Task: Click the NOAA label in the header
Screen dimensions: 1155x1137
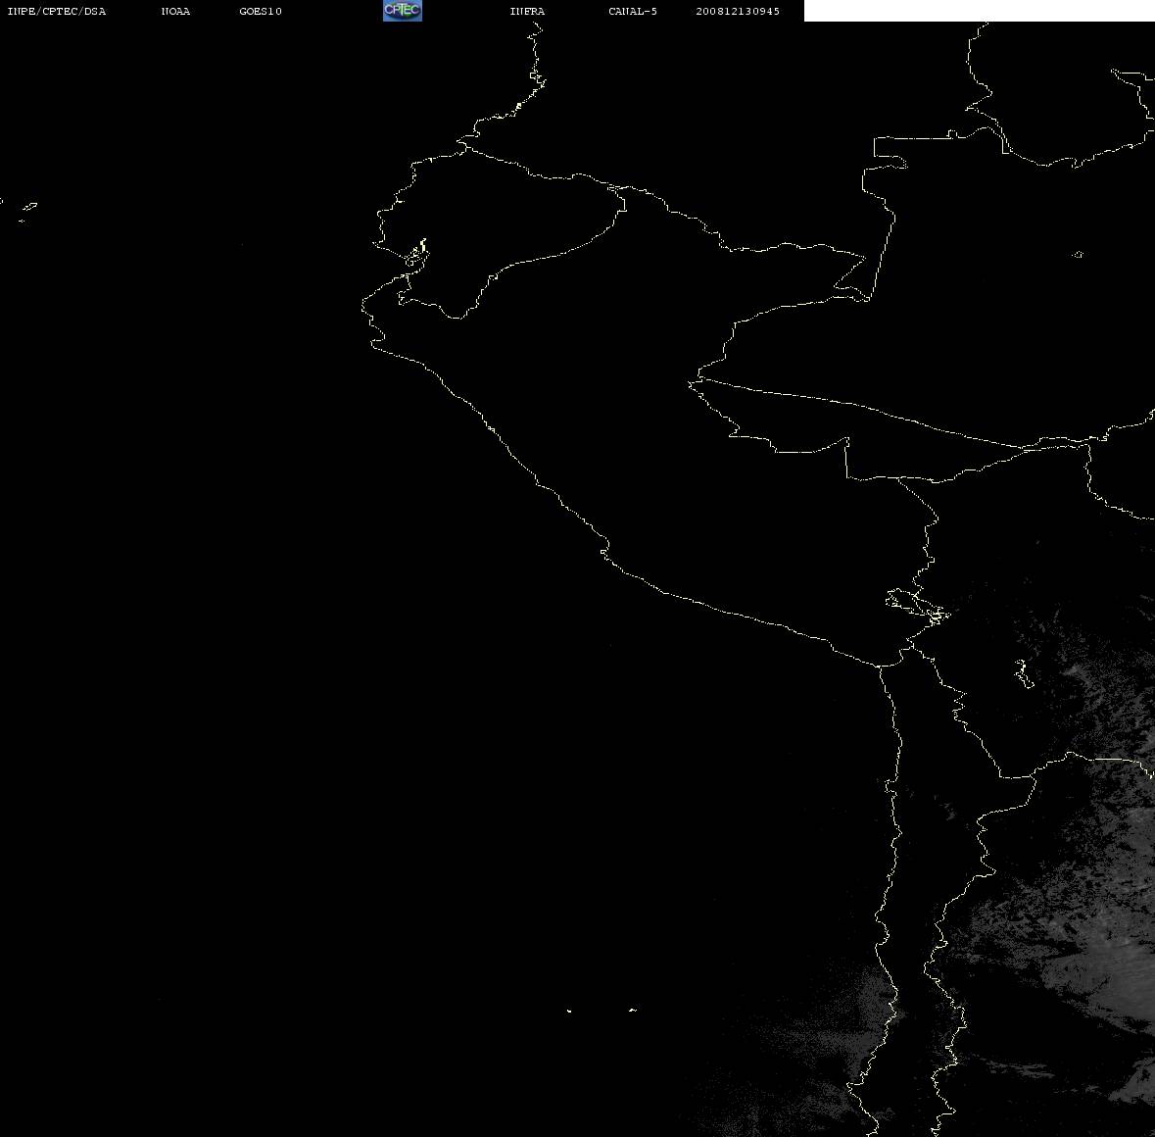Action: coord(175,11)
